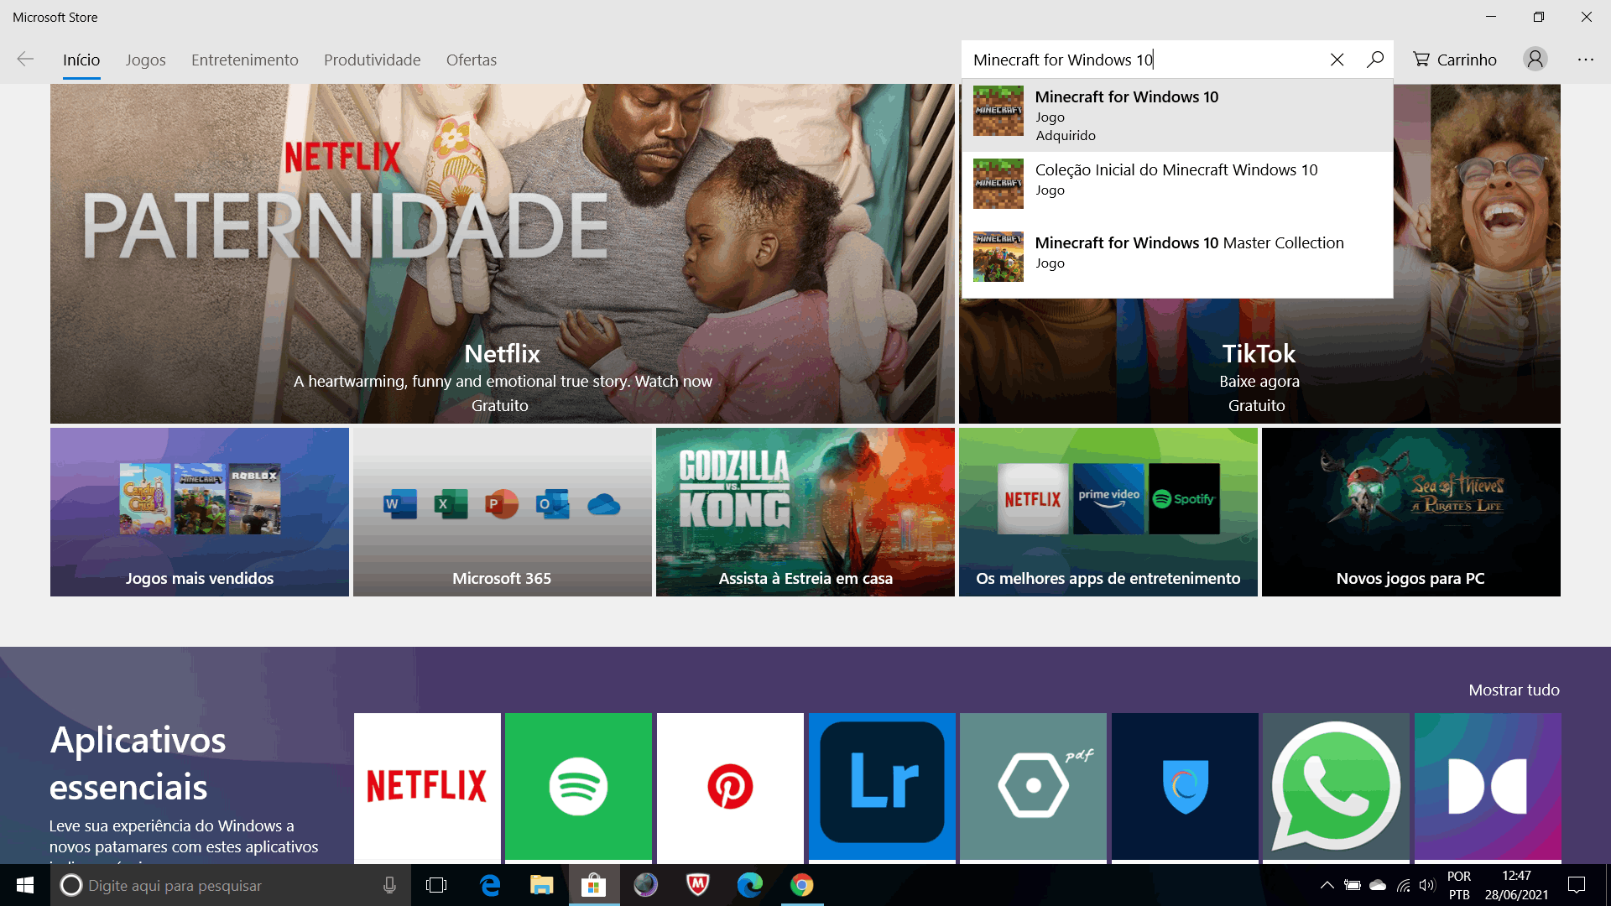The width and height of the screenshot is (1611, 906).
Task: Open legacy Edge from taskbar
Action: [490, 885]
